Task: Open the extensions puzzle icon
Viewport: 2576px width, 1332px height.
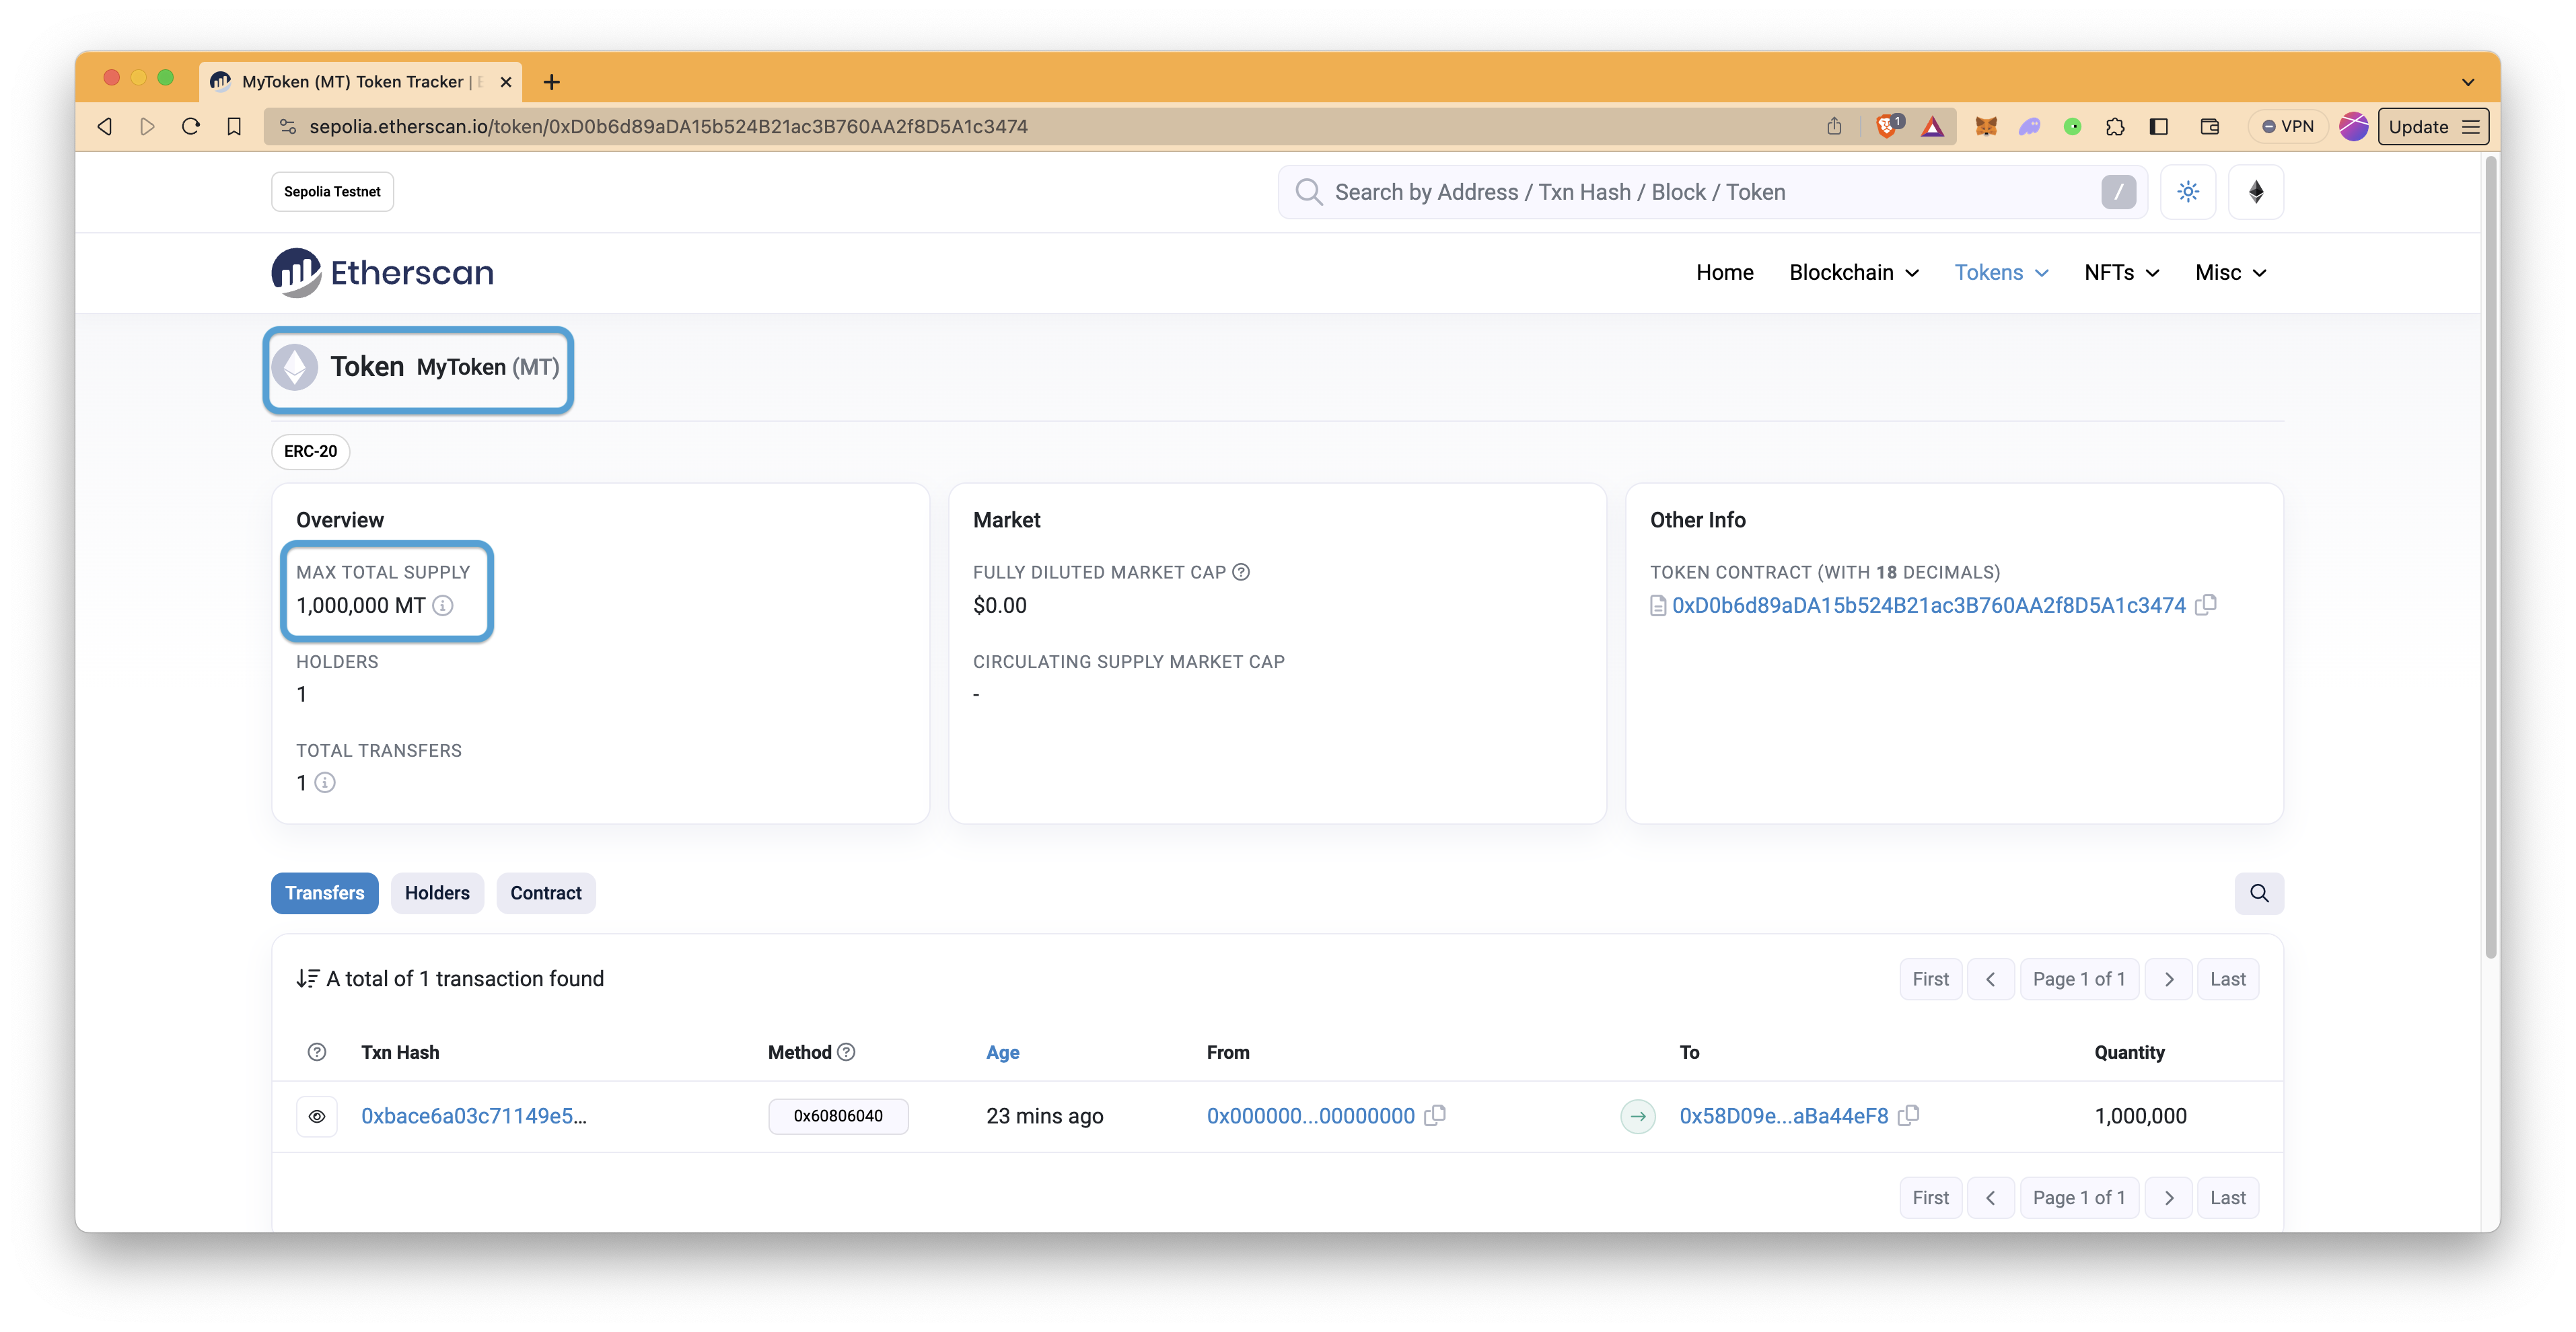Action: tap(2115, 126)
